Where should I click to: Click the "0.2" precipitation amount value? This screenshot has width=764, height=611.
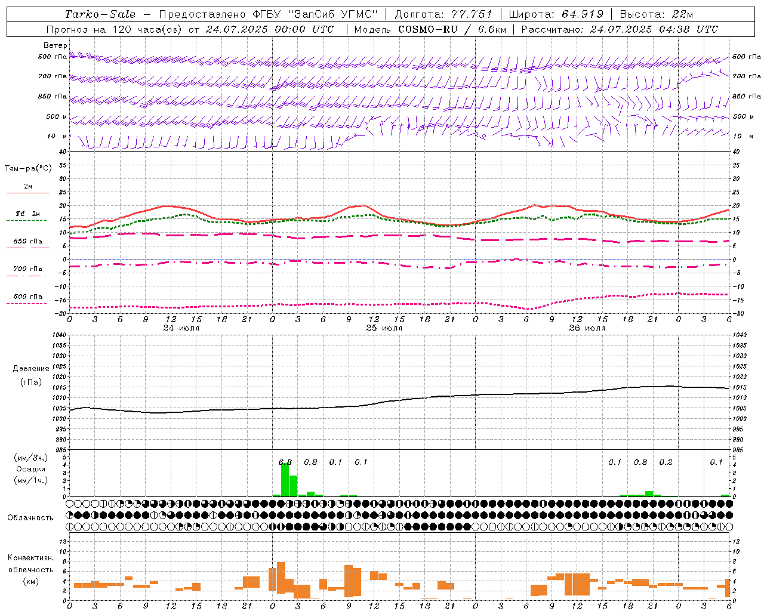click(x=666, y=462)
